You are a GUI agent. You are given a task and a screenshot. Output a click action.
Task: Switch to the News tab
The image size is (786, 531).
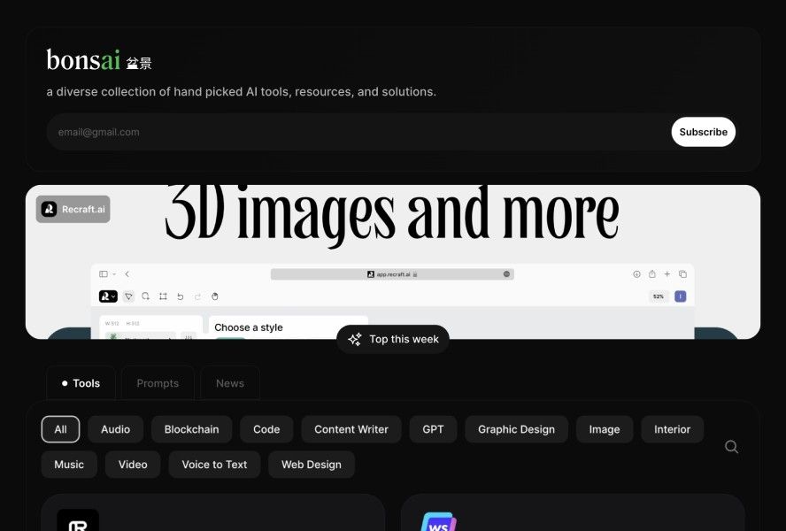click(230, 383)
